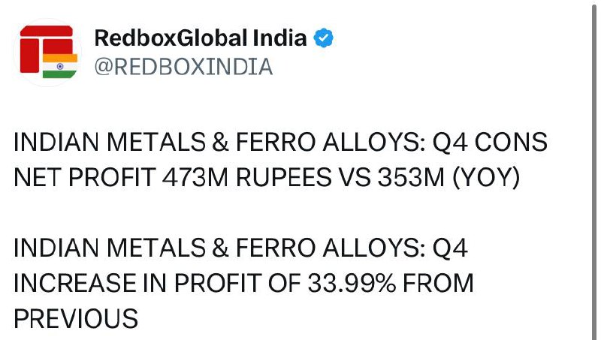Click 'NET PROFIT' in the first paragraph
The image size is (601, 340).
point(84,177)
